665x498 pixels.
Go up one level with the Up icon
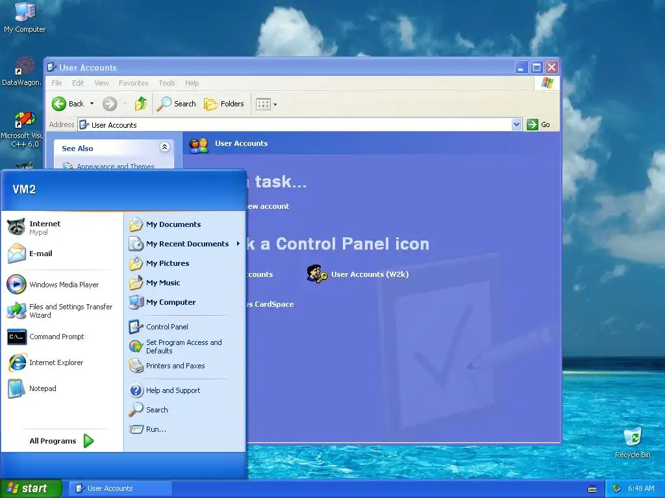(x=141, y=104)
